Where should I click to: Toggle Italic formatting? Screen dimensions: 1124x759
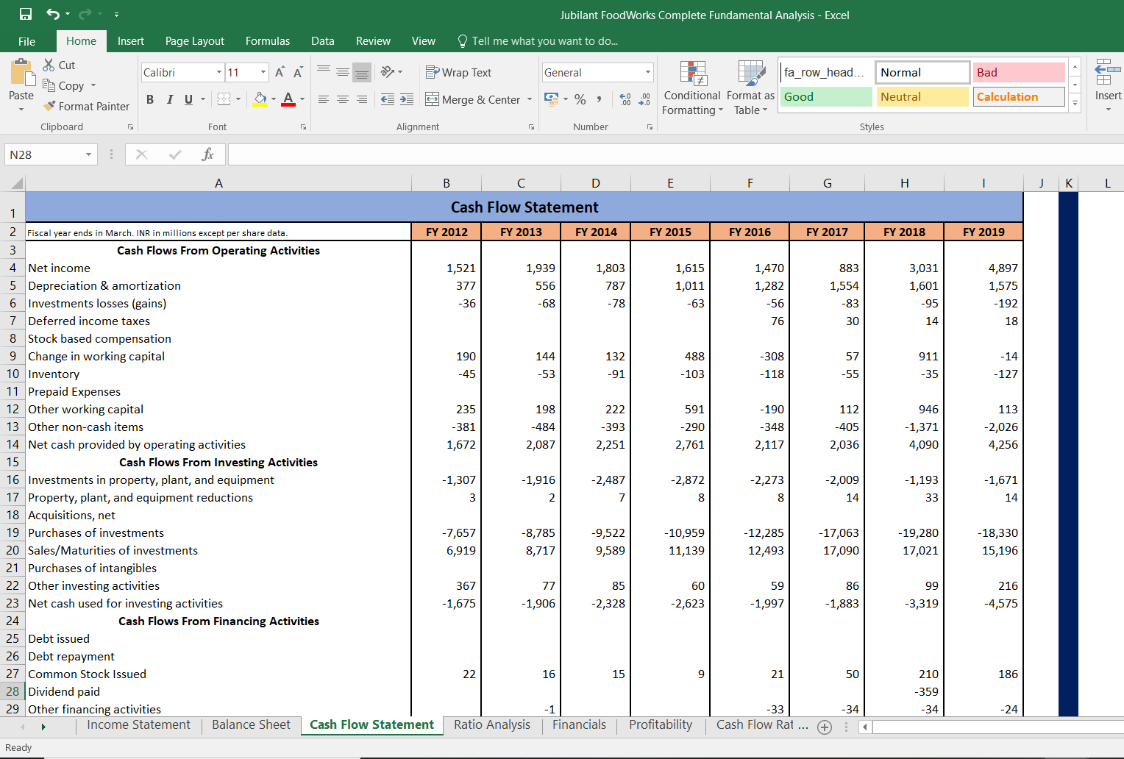tap(169, 99)
